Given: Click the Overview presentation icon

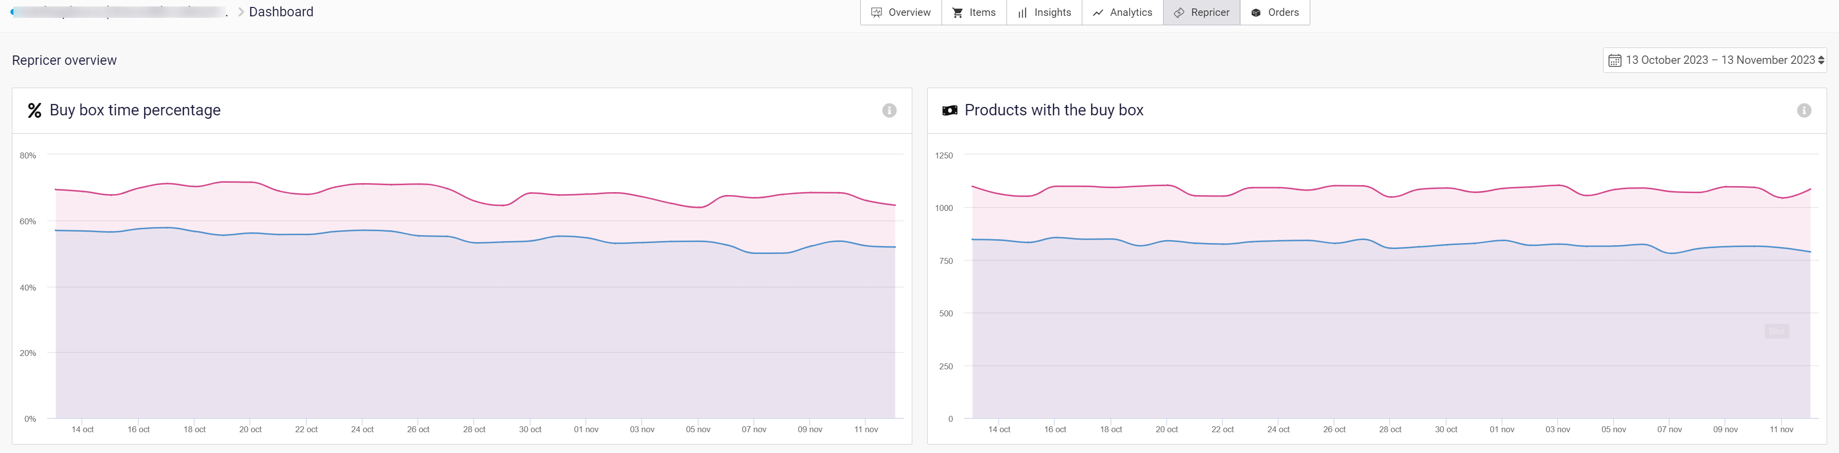Looking at the screenshot, I should tap(877, 13).
